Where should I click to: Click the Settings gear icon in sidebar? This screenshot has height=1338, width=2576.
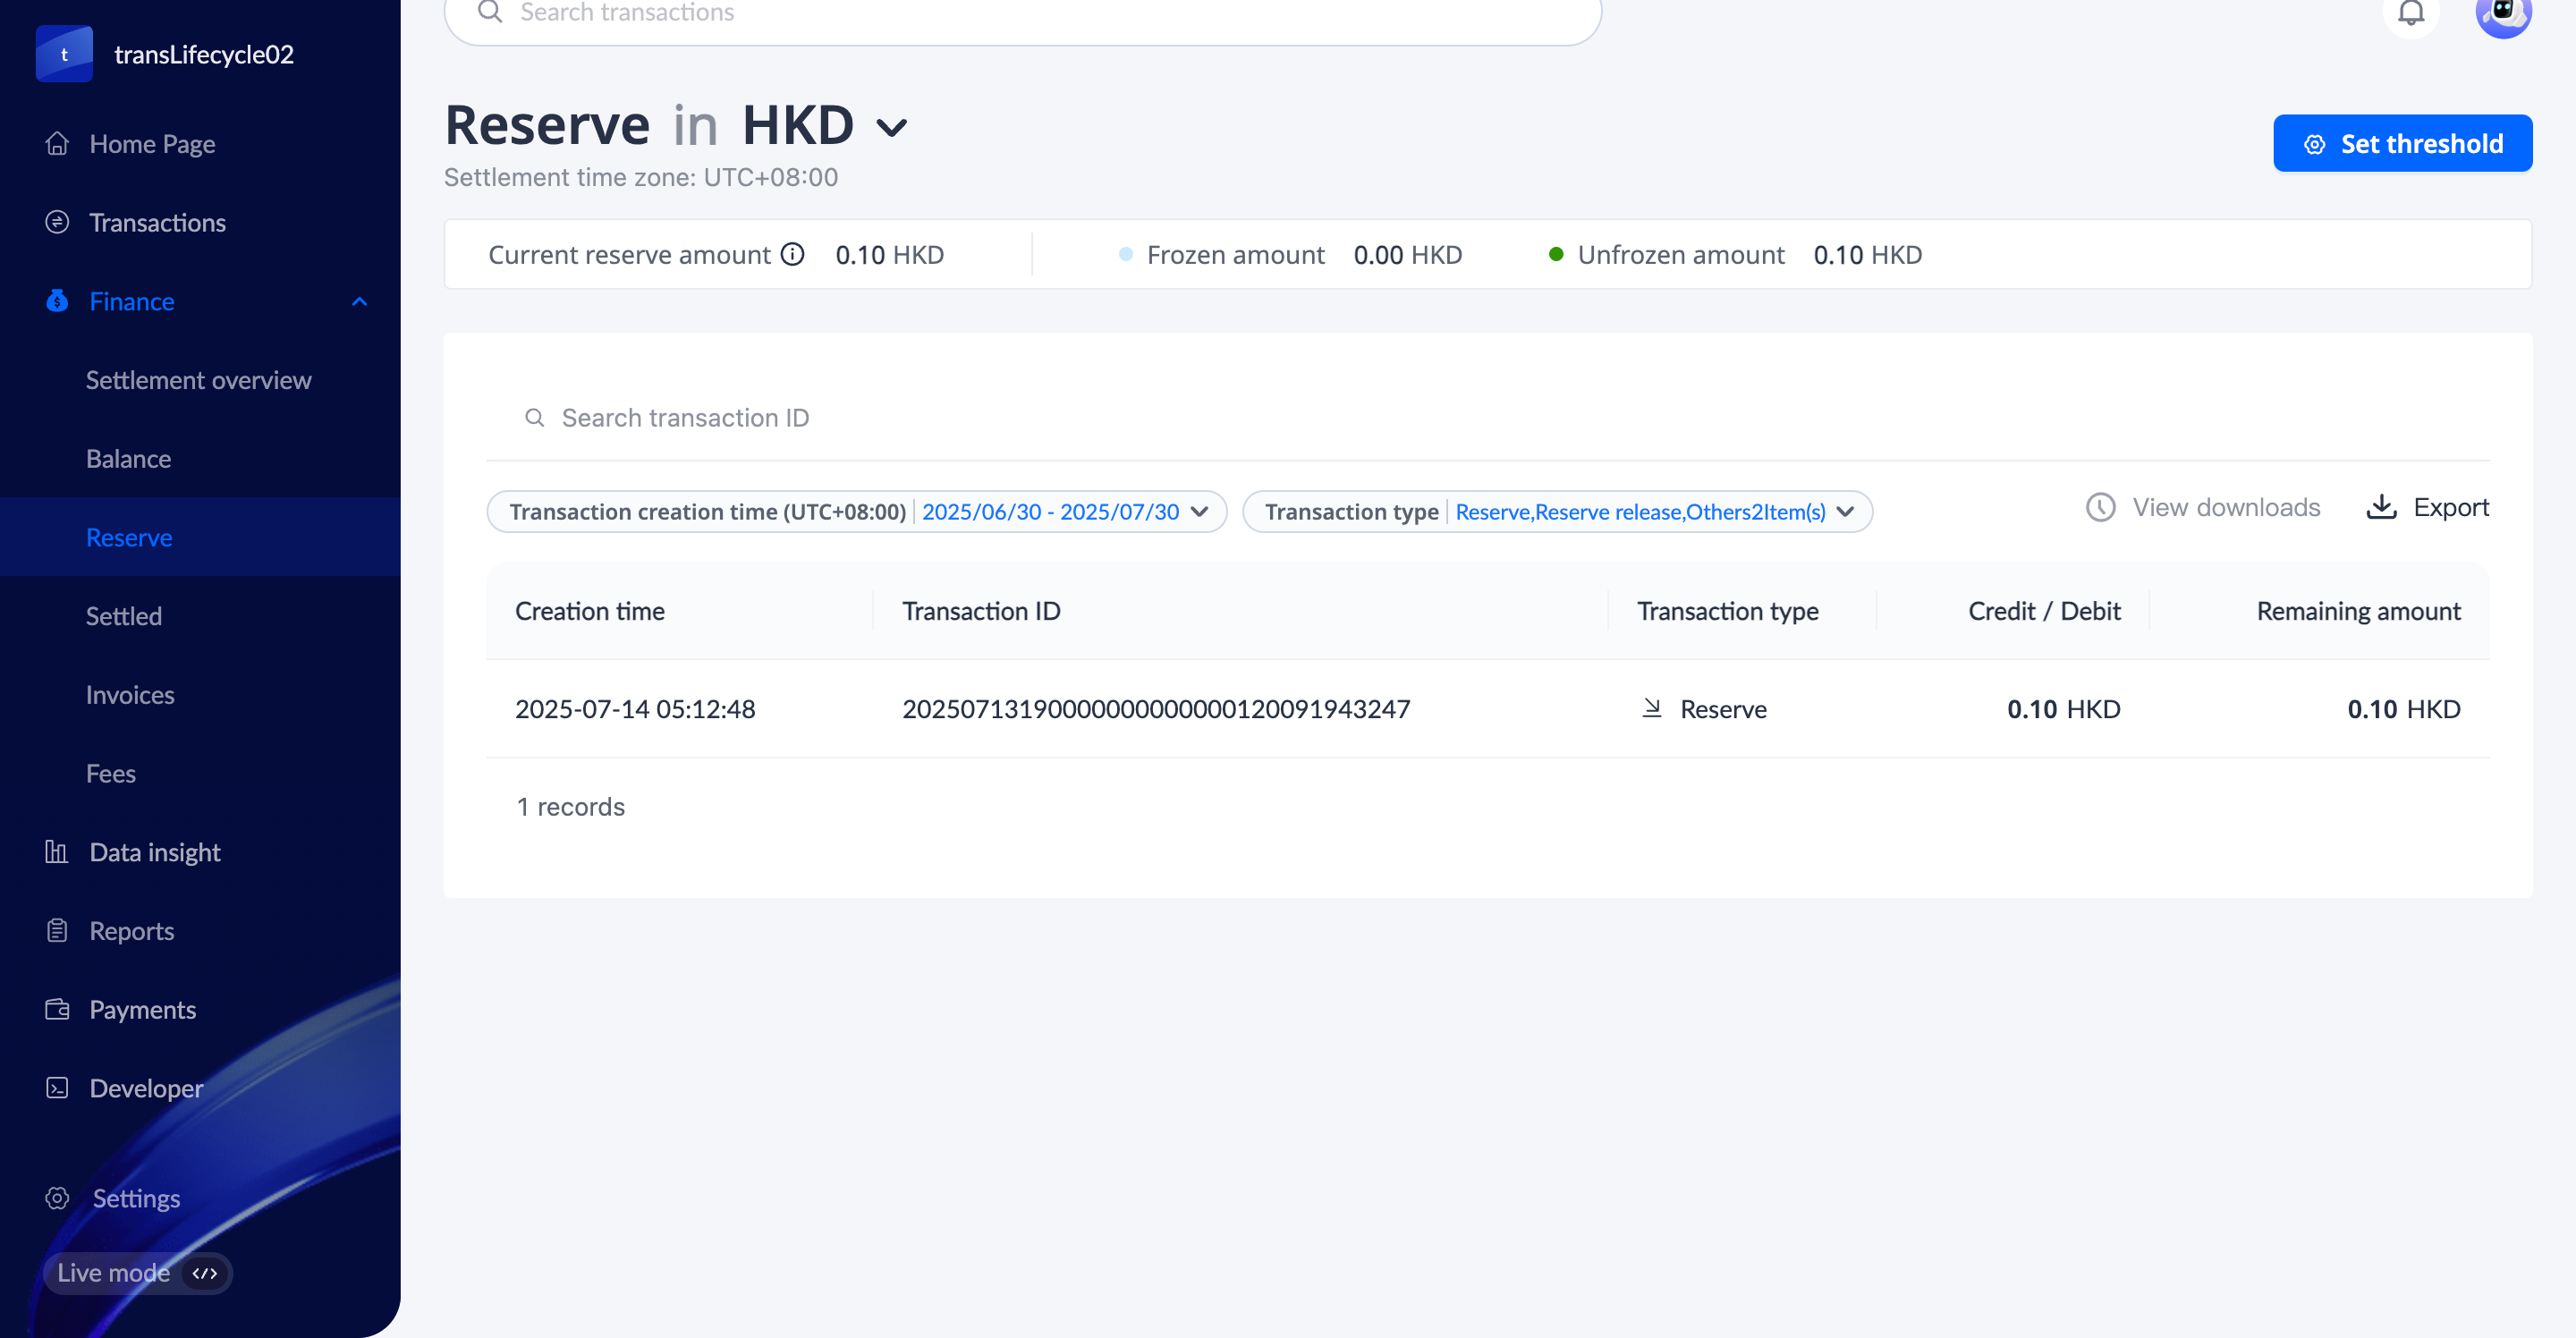pyautogui.click(x=57, y=1197)
